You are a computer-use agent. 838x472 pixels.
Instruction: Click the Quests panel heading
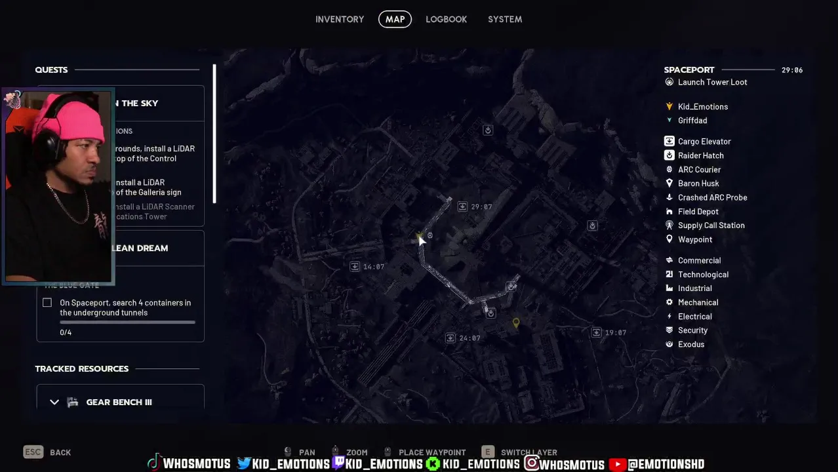tap(51, 69)
